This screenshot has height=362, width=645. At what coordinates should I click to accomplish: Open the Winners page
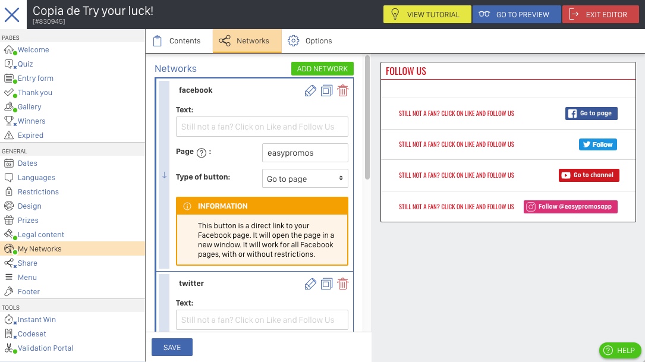32,121
